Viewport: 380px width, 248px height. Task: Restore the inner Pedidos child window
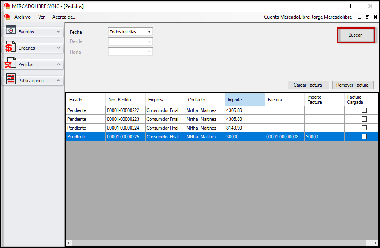pos(367,17)
